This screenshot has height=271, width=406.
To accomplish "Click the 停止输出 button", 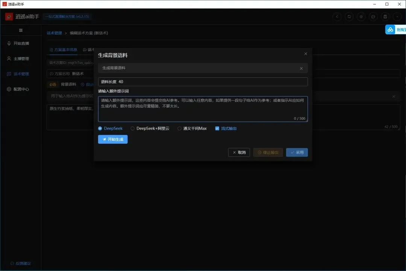I will tap(268, 152).
